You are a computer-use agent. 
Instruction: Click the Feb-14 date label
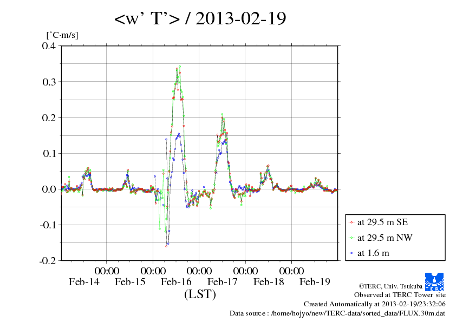84,281
